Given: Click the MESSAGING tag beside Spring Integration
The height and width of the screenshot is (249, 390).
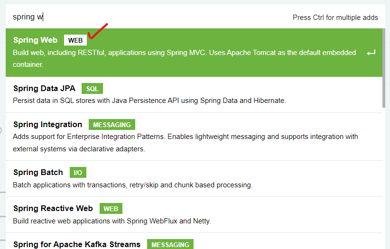Looking at the screenshot, I should (x=112, y=125).
